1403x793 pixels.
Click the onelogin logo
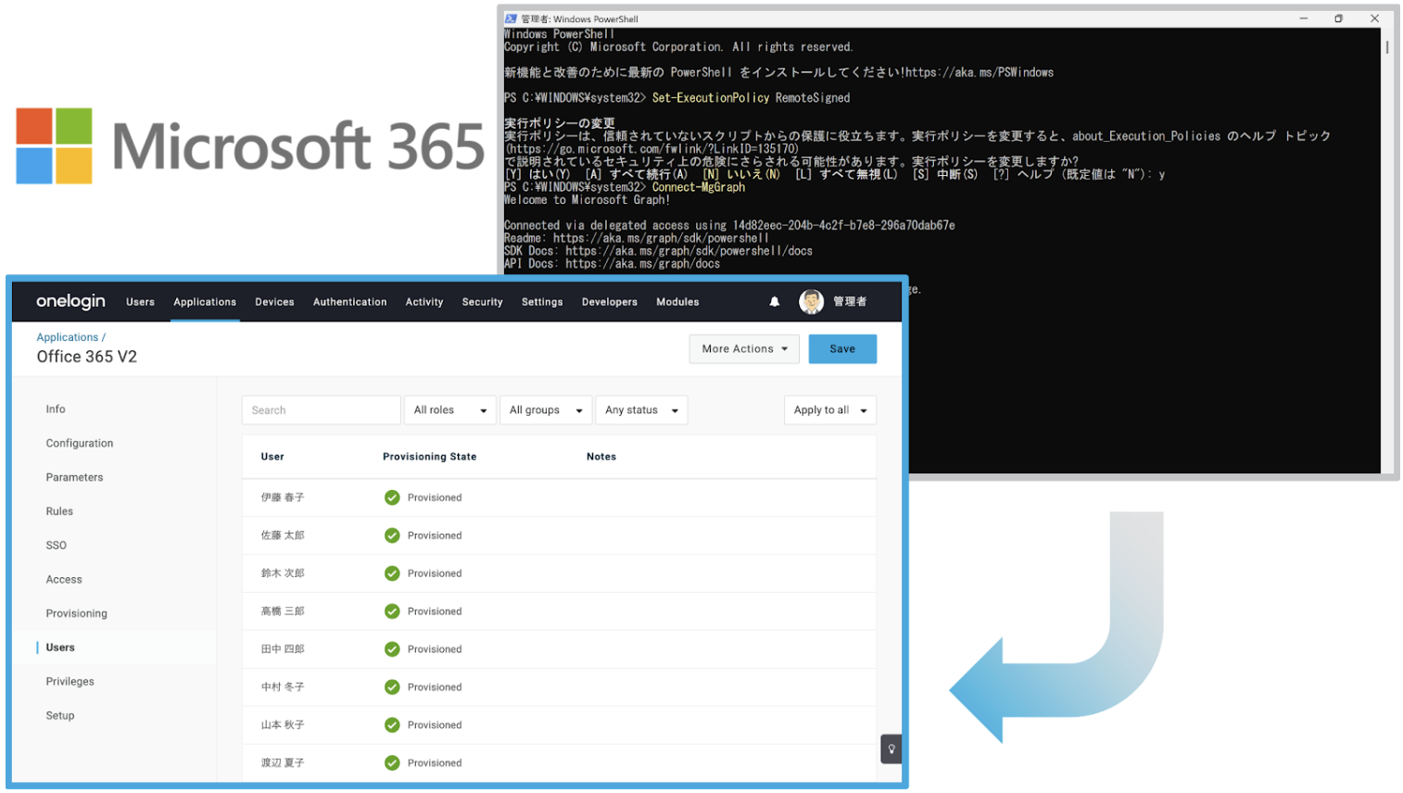coord(70,302)
